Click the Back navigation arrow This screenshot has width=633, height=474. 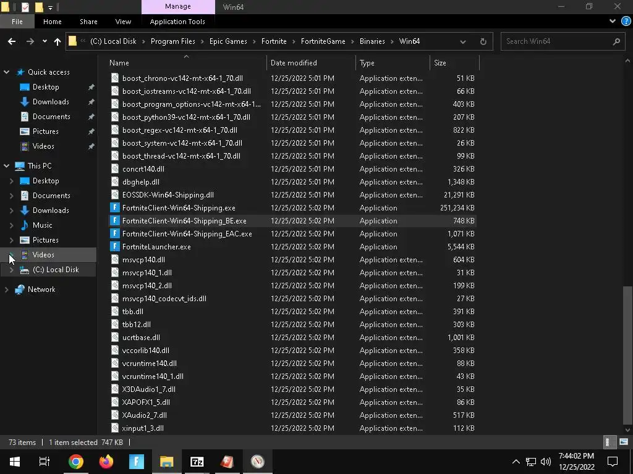point(12,41)
